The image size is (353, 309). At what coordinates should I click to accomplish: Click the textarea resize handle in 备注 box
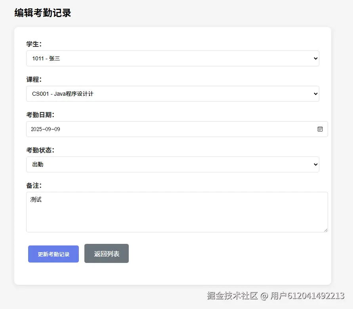[x=326, y=230]
